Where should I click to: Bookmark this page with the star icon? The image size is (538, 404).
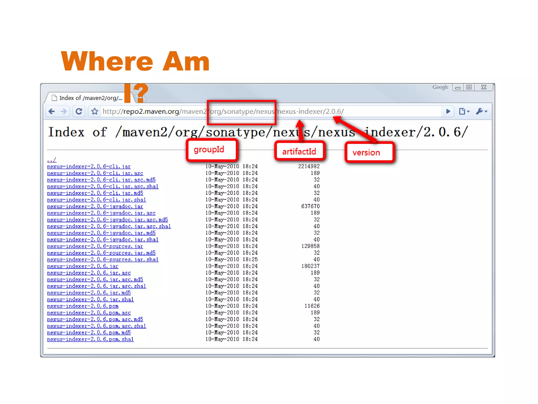click(95, 112)
